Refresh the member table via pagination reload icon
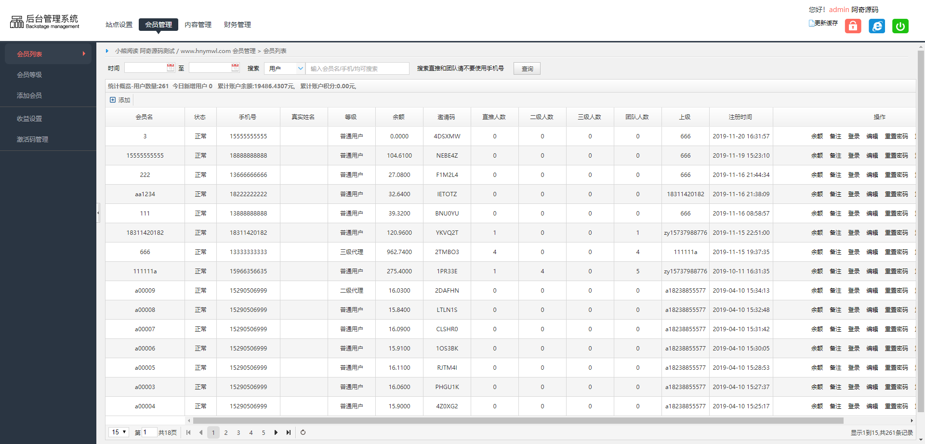Viewport: 925px width, 444px height. (303, 432)
